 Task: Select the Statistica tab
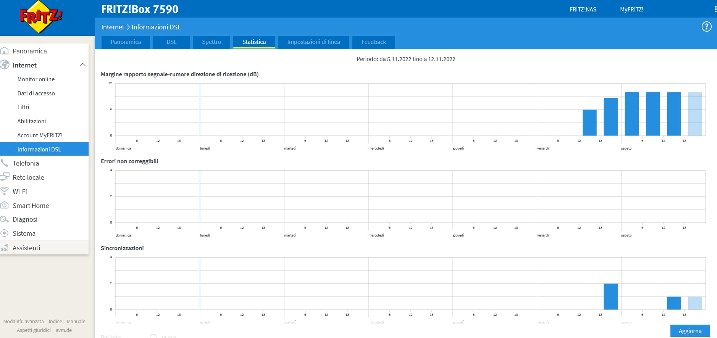coord(254,42)
